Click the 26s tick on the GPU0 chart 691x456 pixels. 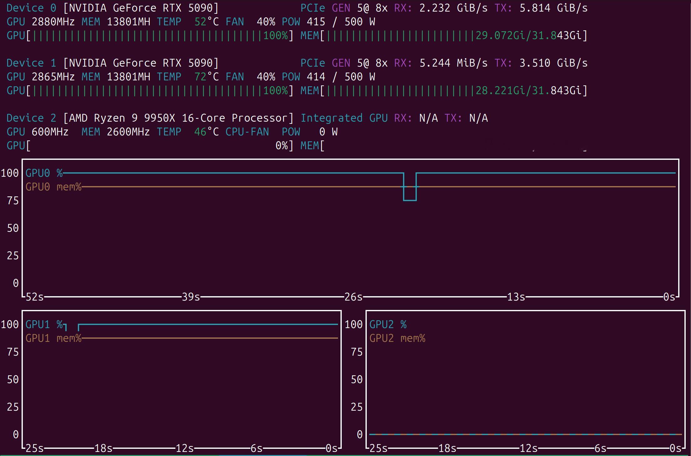[353, 297]
